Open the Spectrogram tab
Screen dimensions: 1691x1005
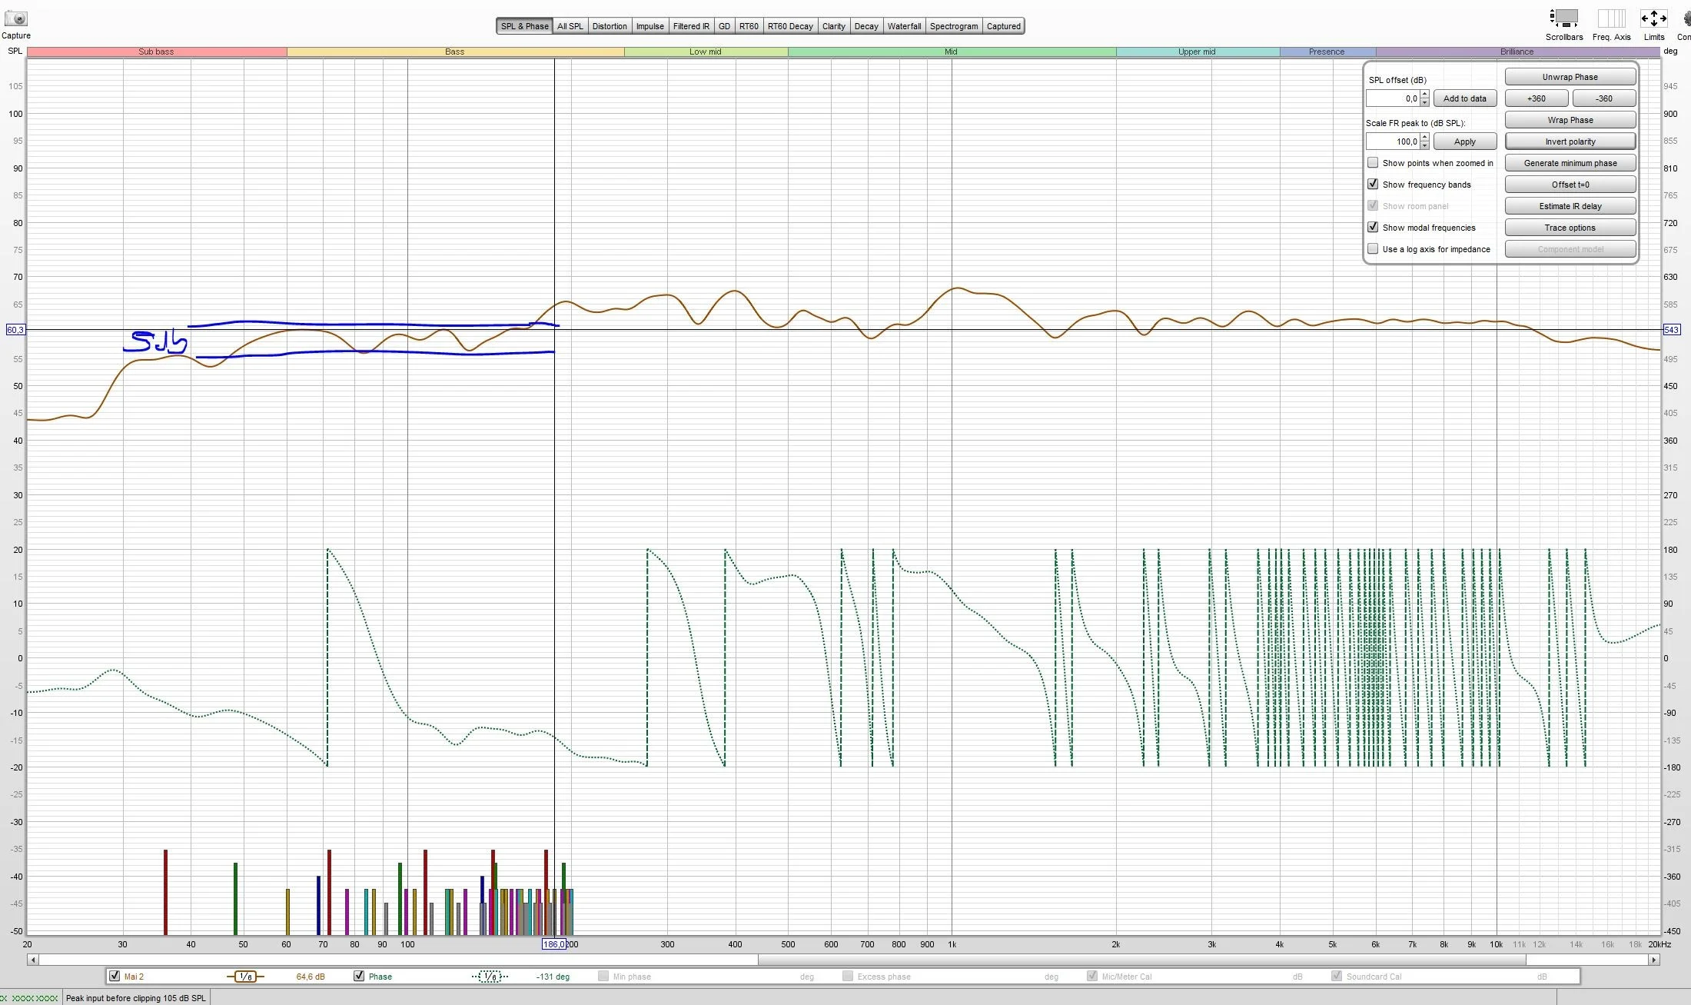click(954, 26)
